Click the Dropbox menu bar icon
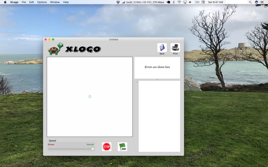 118,2
